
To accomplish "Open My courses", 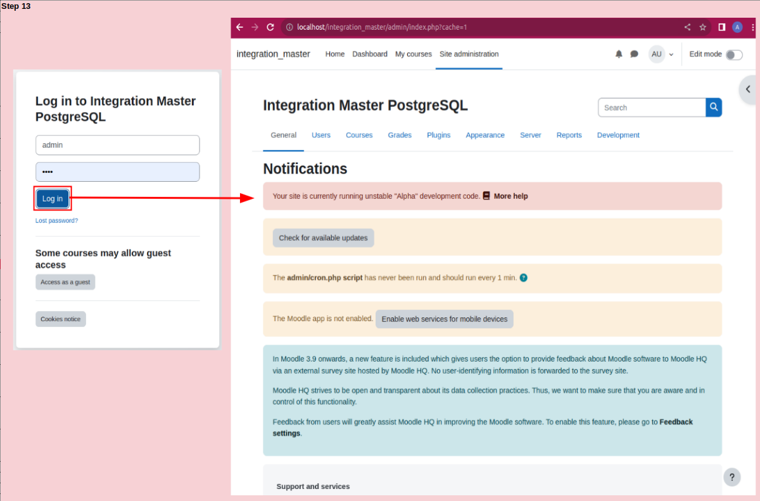I will pyautogui.click(x=414, y=54).
